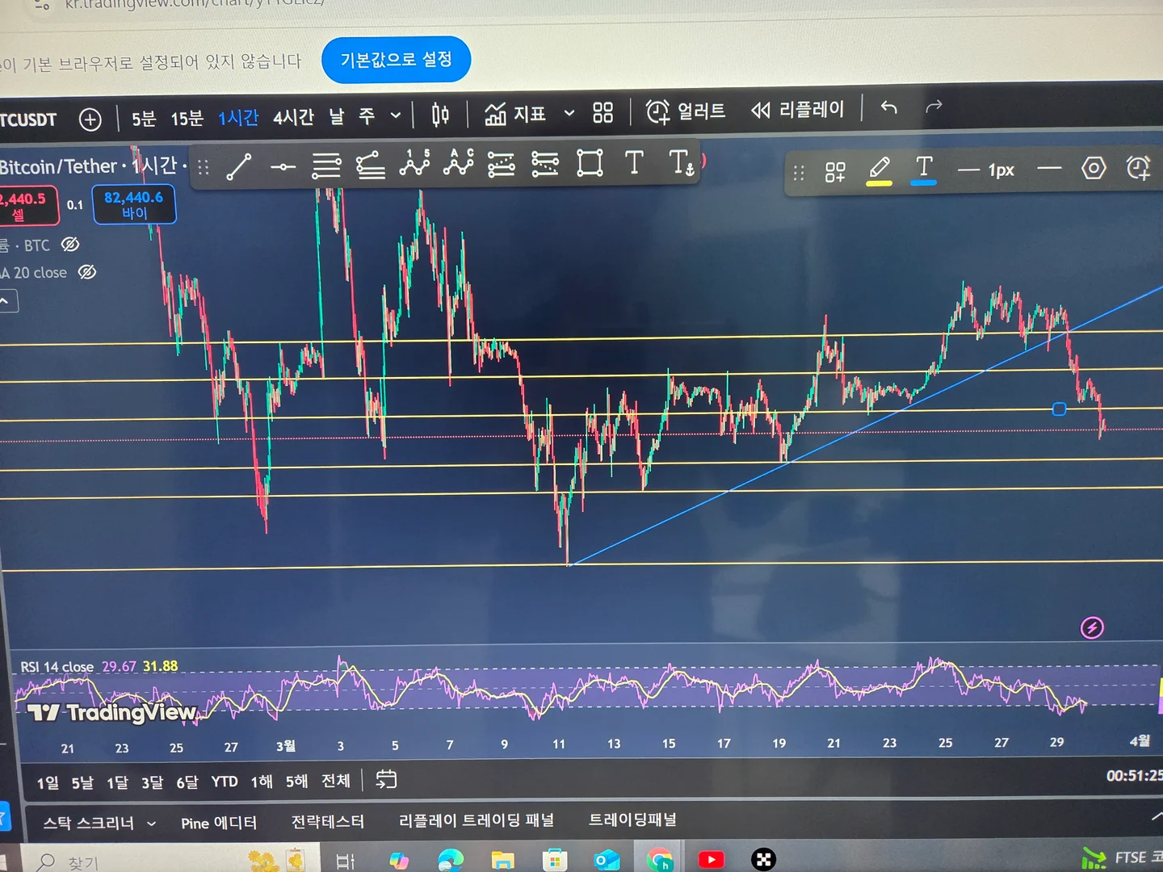This screenshot has width=1163, height=872.
Task: Undo the last chart action
Action: (888, 107)
